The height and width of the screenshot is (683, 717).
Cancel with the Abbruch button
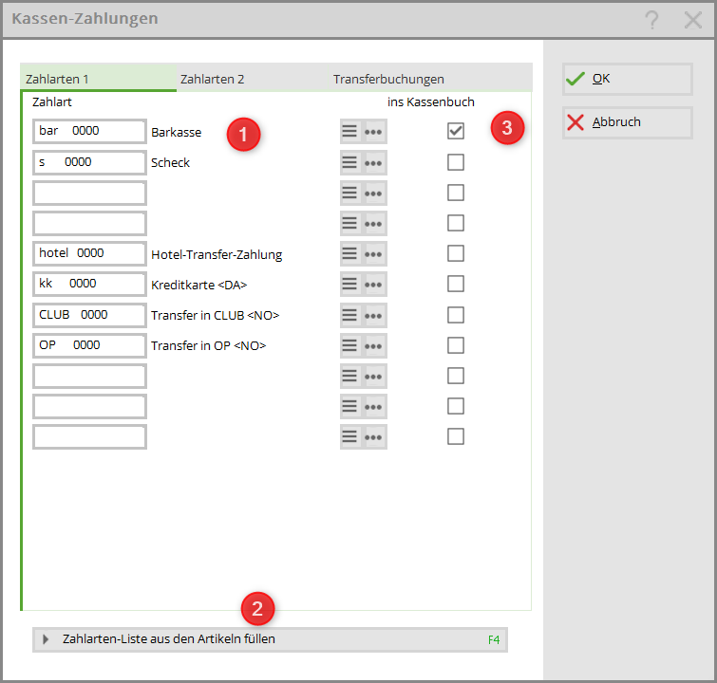point(627,122)
